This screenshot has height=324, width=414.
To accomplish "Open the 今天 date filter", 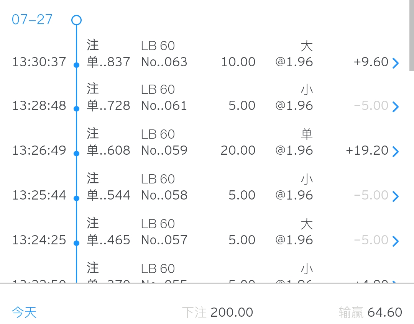I will click(24, 313).
